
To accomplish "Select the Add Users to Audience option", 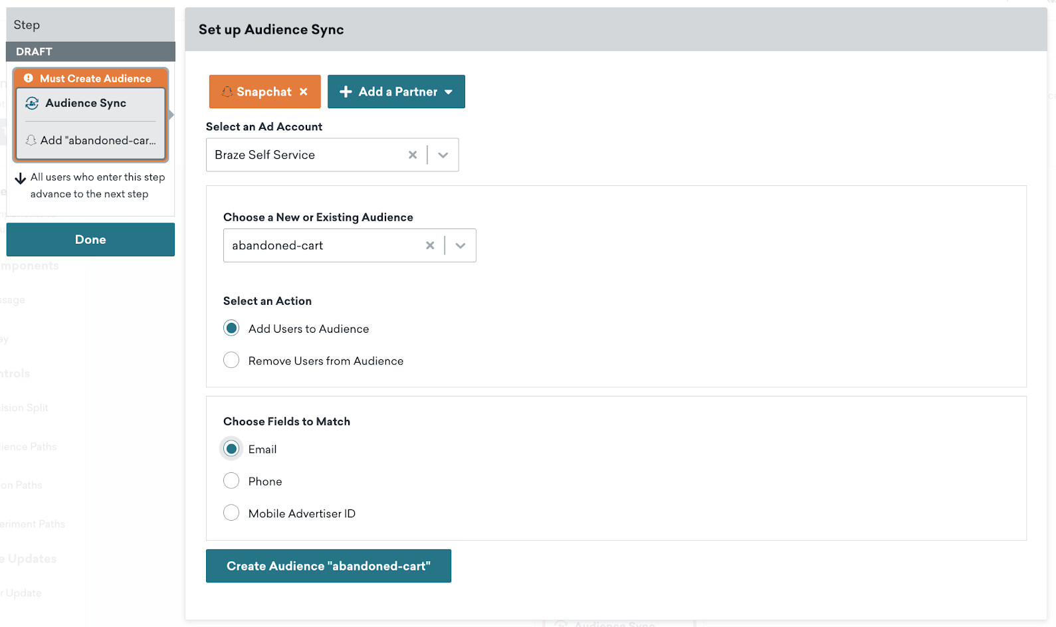I will pos(231,328).
